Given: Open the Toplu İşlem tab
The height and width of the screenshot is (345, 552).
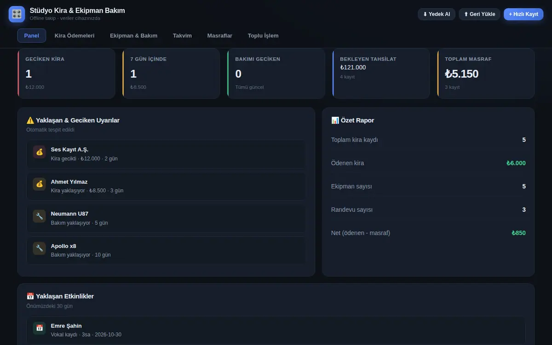Looking at the screenshot, I should (263, 35).
